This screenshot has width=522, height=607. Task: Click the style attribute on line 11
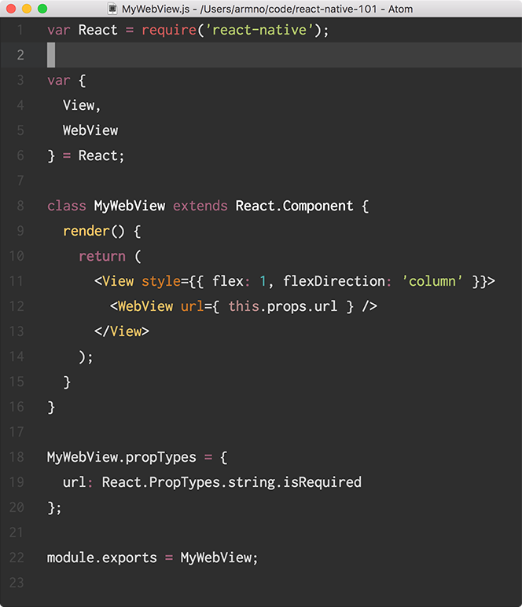tap(161, 281)
